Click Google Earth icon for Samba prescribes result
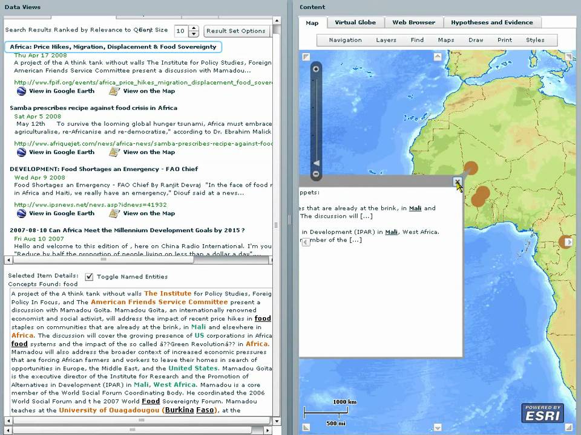The width and height of the screenshot is (581, 435). tap(22, 152)
